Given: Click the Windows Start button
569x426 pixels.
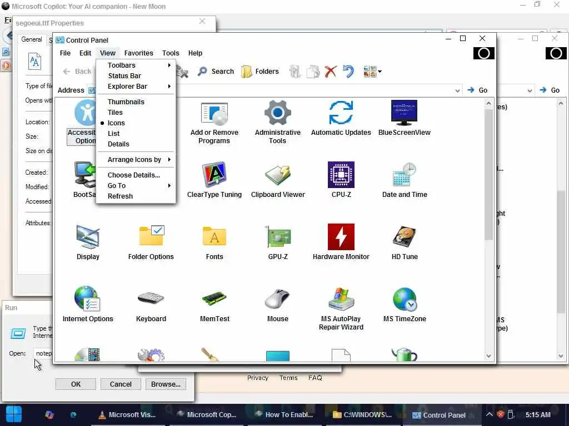Looking at the screenshot, I should pos(14,414).
